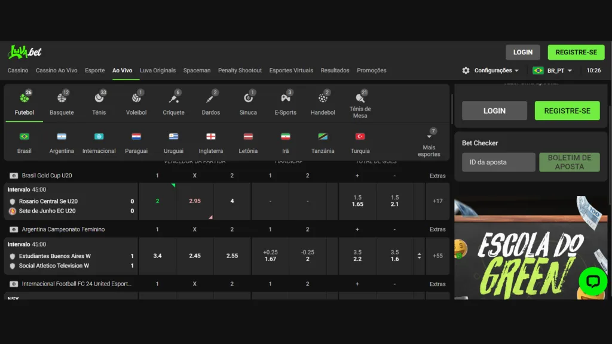Filter matches by Paraguai flag
The width and height of the screenshot is (612, 344).
136,137
